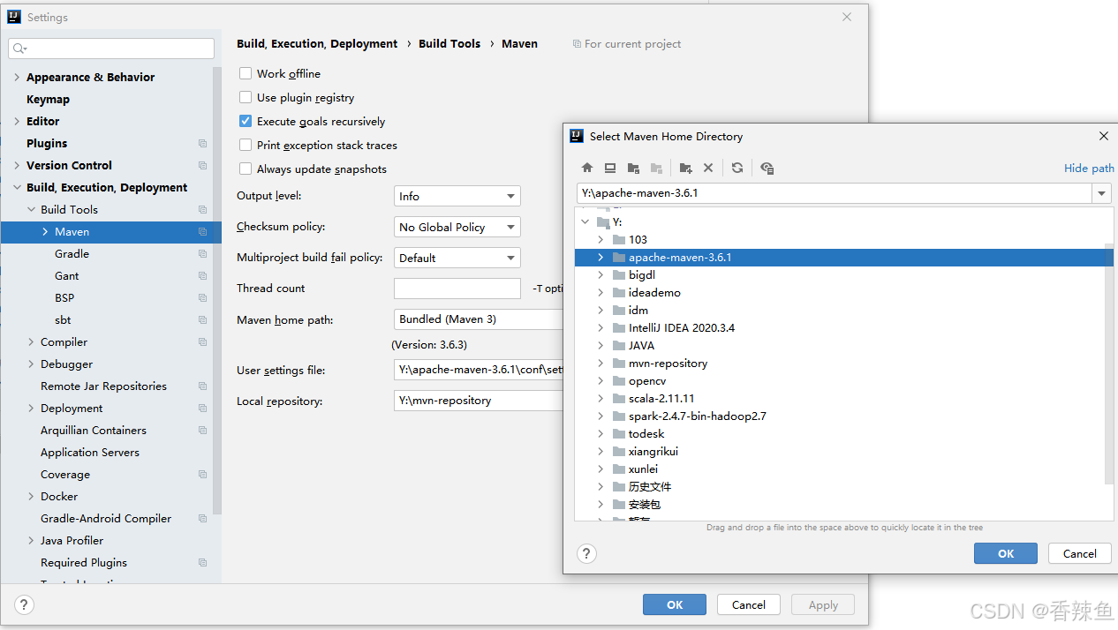Uncheck Execute goals recursively

(x=246, y=121)
